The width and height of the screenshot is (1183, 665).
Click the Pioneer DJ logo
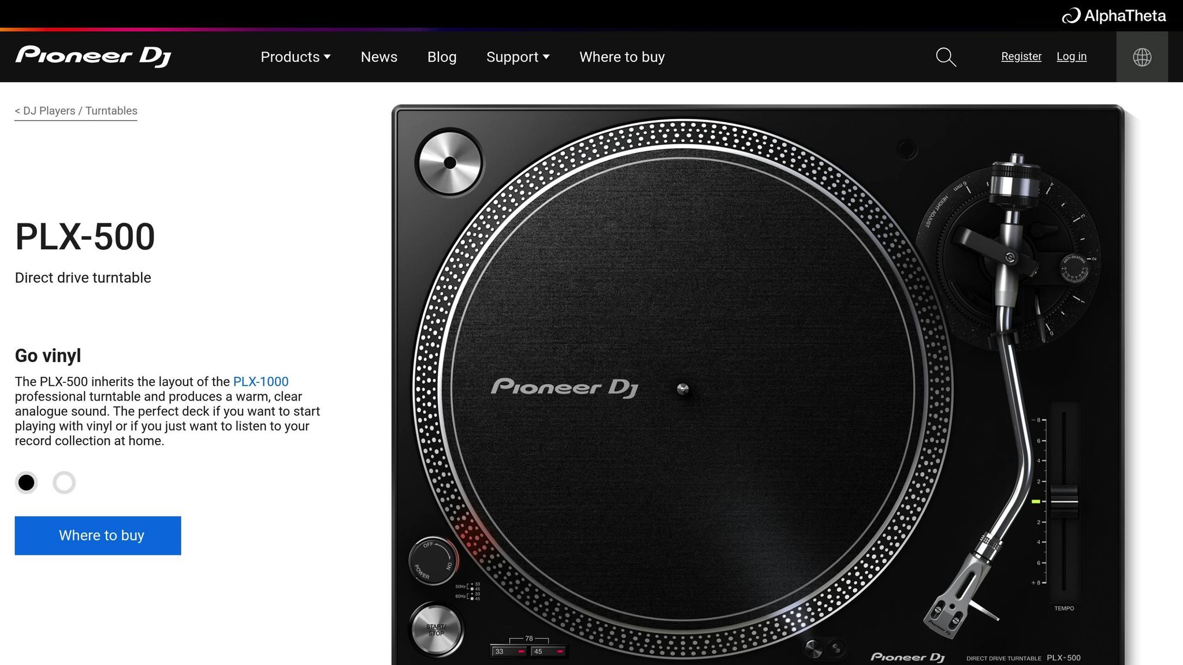[93, 56]
